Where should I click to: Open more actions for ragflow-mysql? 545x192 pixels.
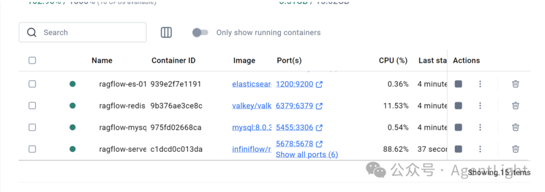(480, 127)
